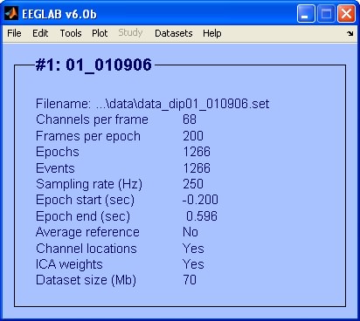Click the EEGLAB v6.0b title text
This screenshot has width=360, height=321.
coord(59,14)
